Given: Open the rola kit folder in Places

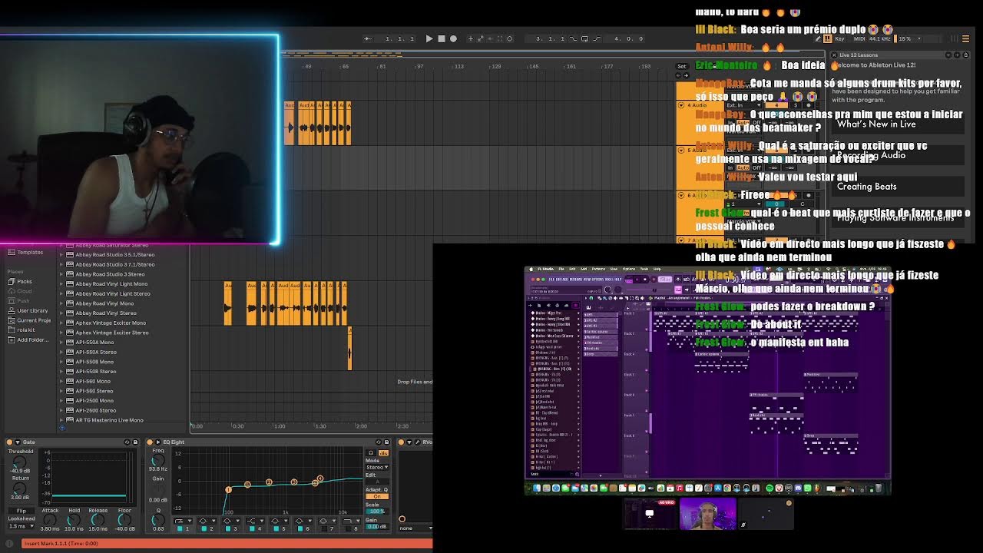Looking at the screenshot, I should point(22,330).
